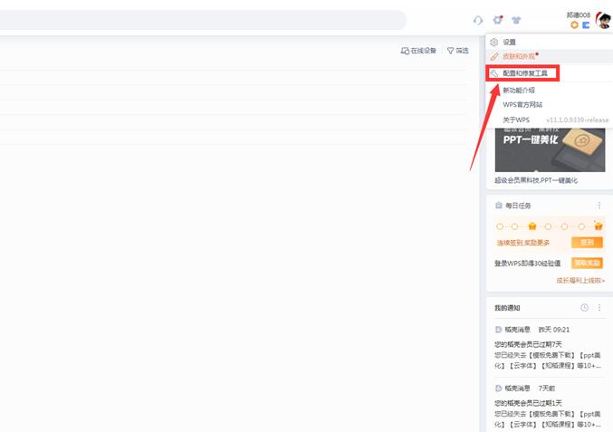
Task: Click in the top search bar
Action: (x=203, y=20)
